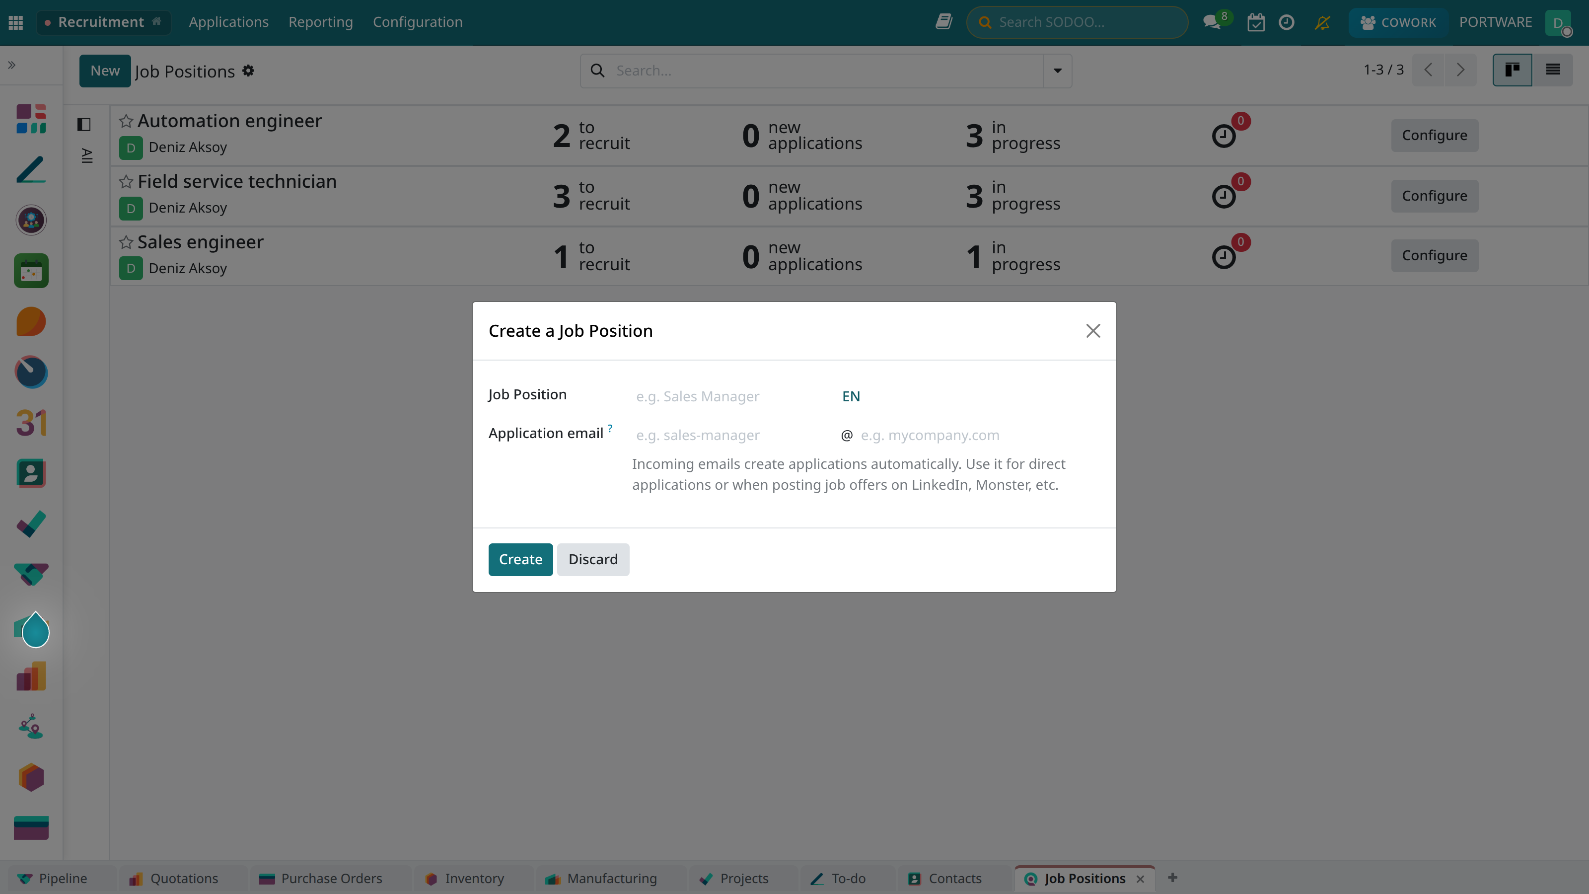1589x894 pixels.
Task: Open the calendar activities icon in navbar
Action: [x=1256, y=22]
